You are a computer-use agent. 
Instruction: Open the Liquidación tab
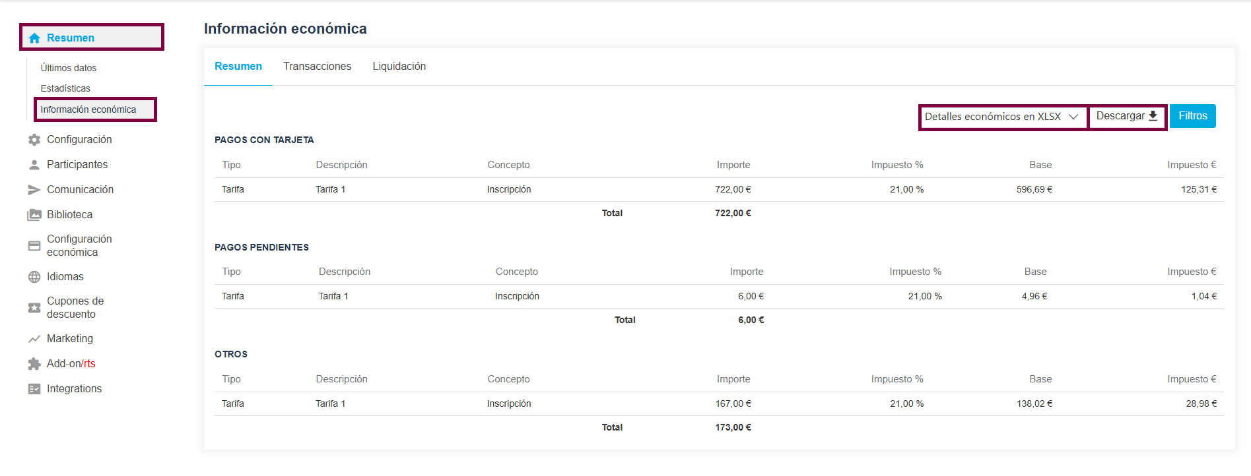399,67
